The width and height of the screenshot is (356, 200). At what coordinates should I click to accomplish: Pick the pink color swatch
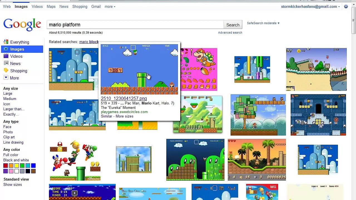(x=11, y=171)
